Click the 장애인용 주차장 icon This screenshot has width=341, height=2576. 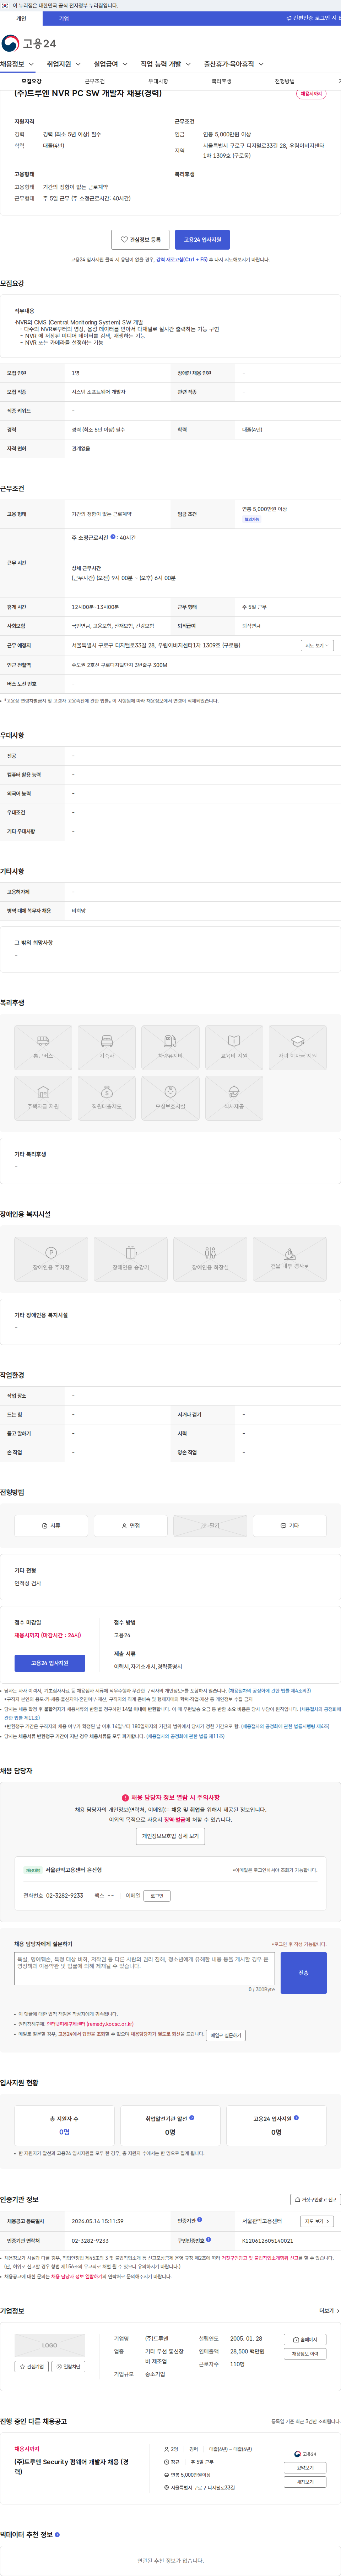(x=51, y=1259)
